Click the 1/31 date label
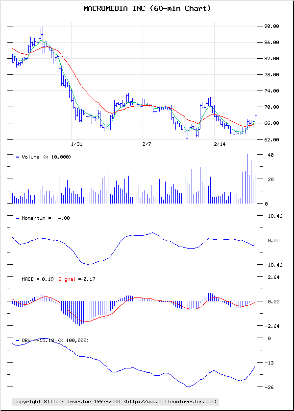 pyautogui.click(x=76, y=144)
